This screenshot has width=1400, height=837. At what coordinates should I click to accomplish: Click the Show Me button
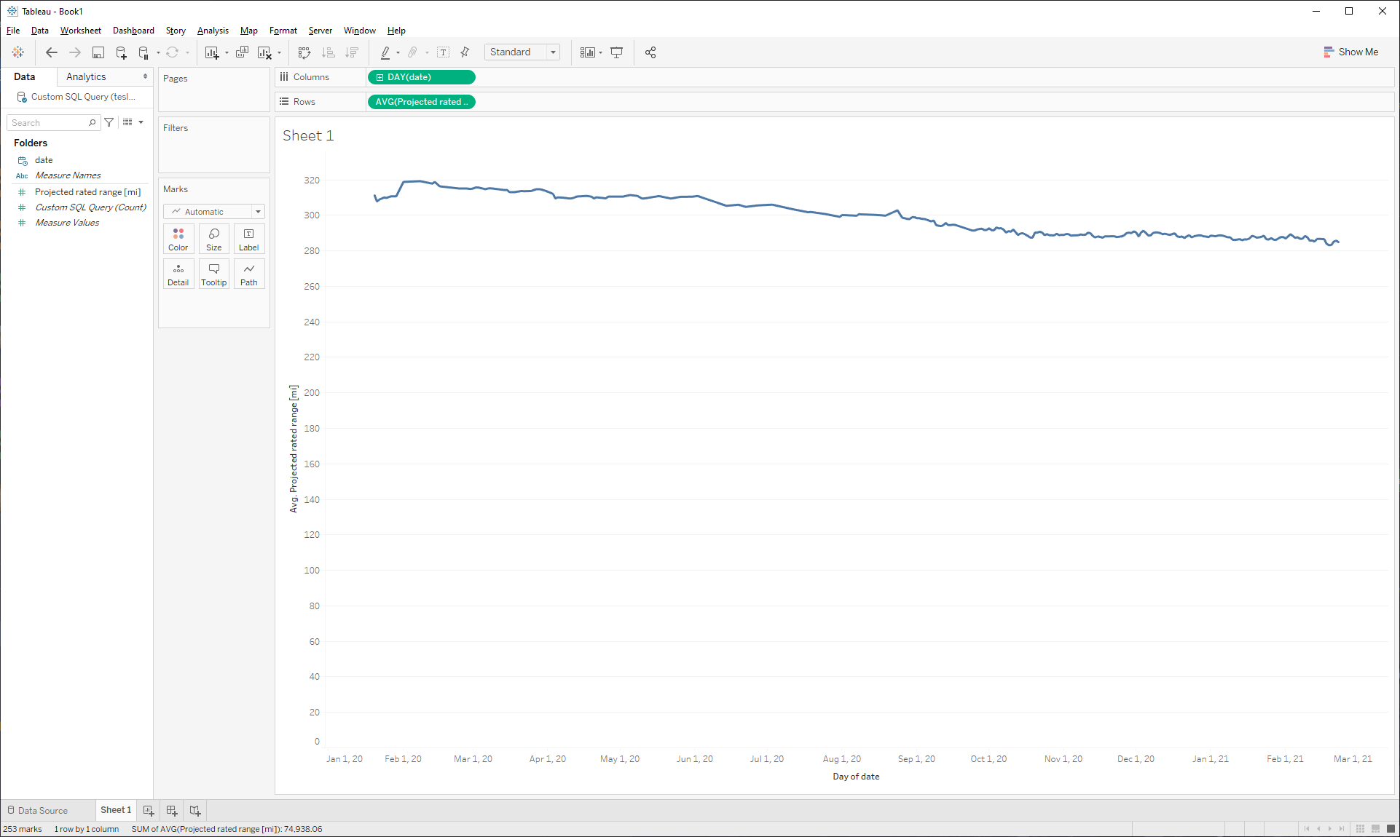(1350, 52)
